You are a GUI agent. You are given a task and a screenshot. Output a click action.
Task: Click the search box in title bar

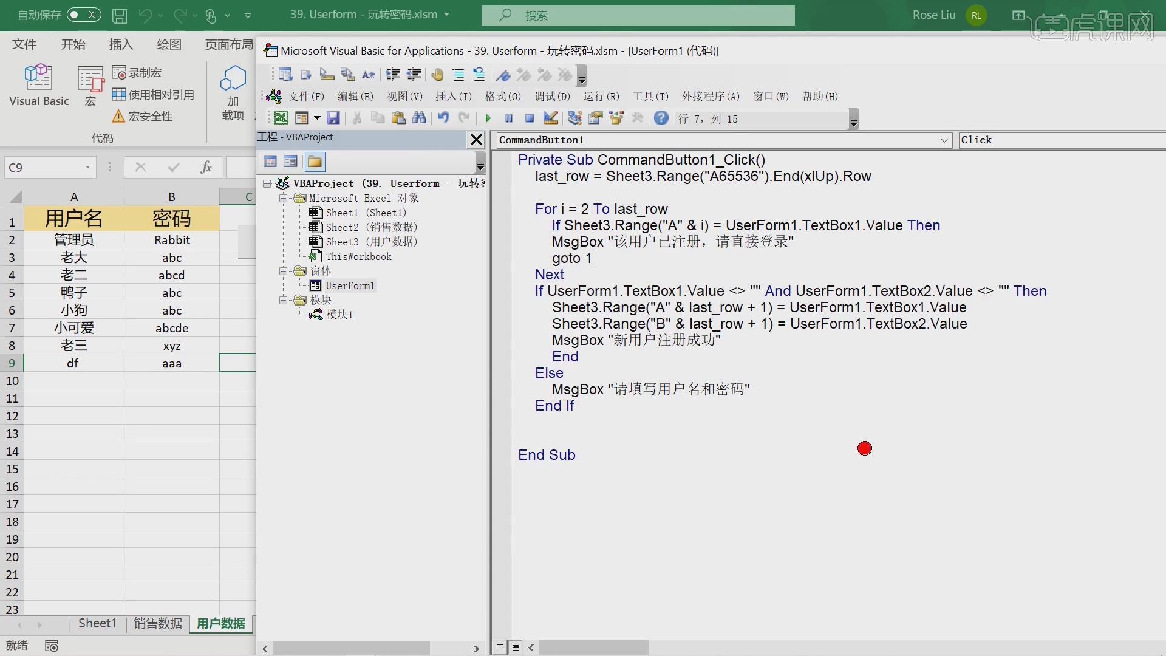[x=638, y=15]
